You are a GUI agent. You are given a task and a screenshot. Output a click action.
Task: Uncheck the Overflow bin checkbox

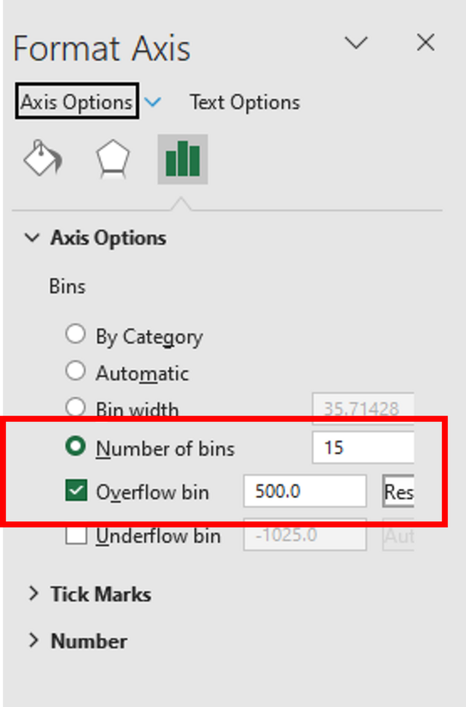76,492
